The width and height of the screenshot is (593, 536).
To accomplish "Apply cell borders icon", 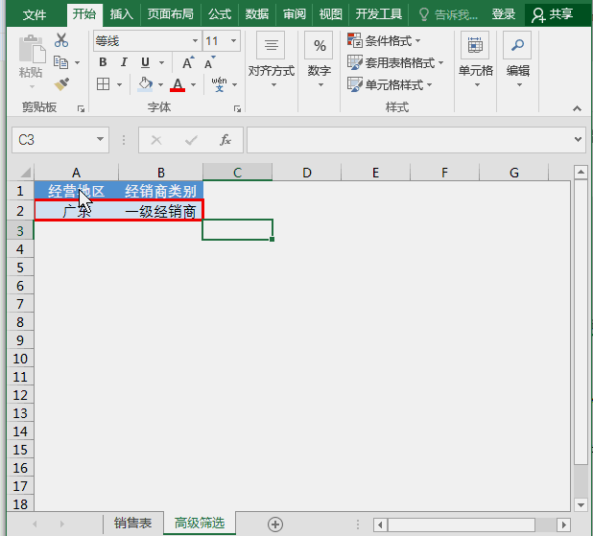I will coord(103,84).
